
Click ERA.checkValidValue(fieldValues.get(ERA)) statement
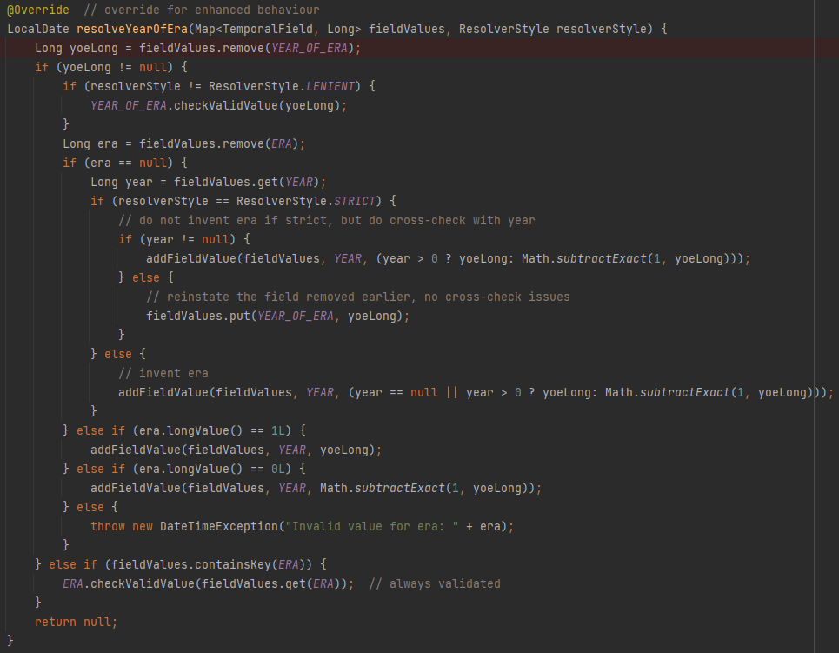pyautogui.click(x=208, y=584)
